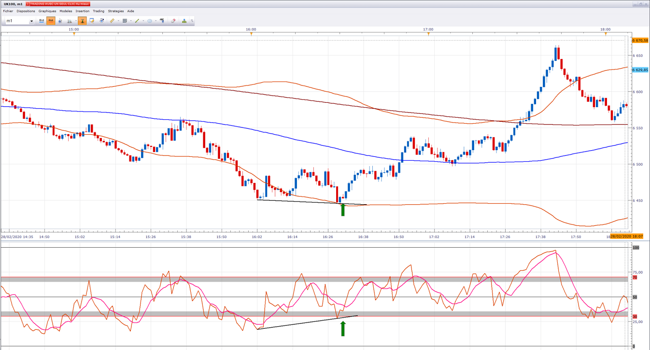Click the chart window with pencil icon
This screenshot has height=350, width=650.
click(x=92, y=21)
